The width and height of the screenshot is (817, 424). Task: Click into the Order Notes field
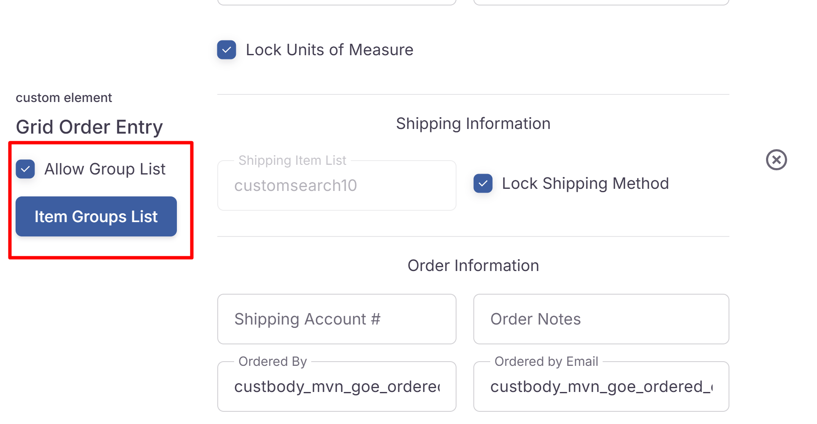point(601,319)
